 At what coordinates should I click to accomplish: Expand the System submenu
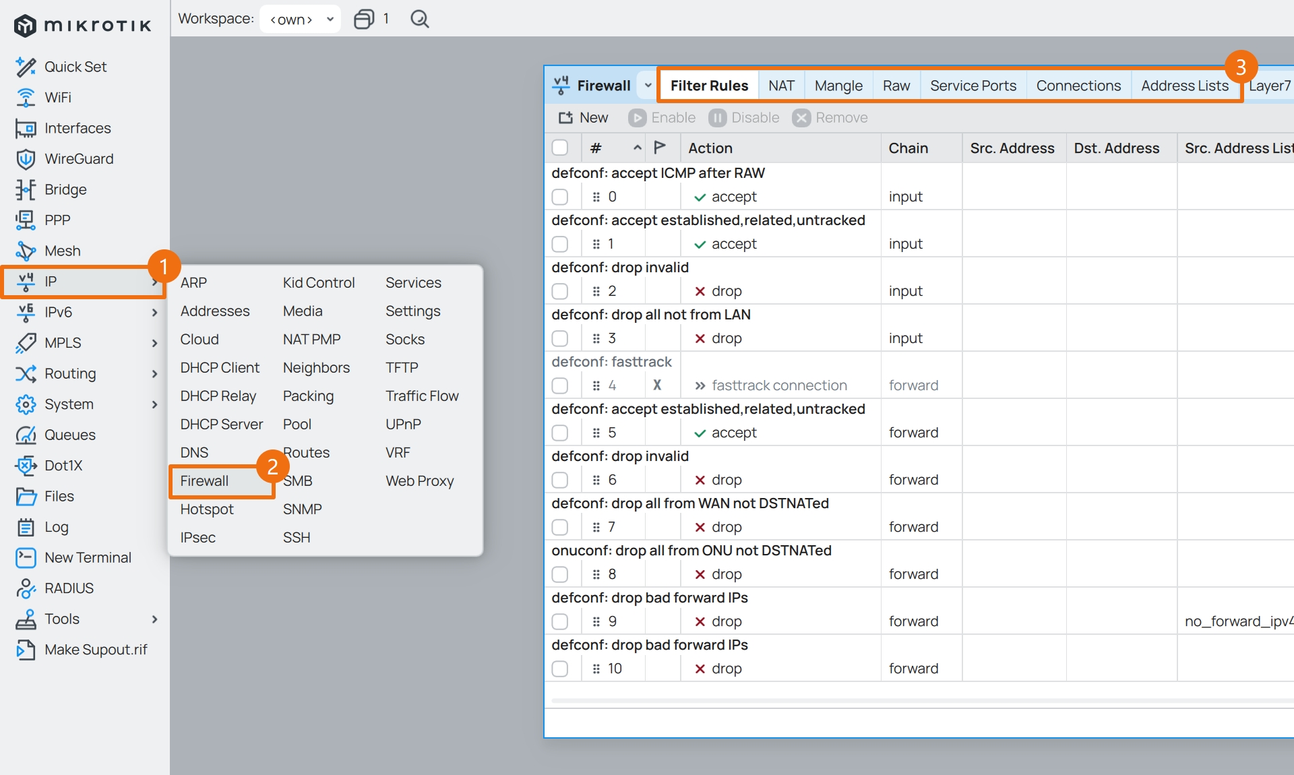click(x=154, y=404)
